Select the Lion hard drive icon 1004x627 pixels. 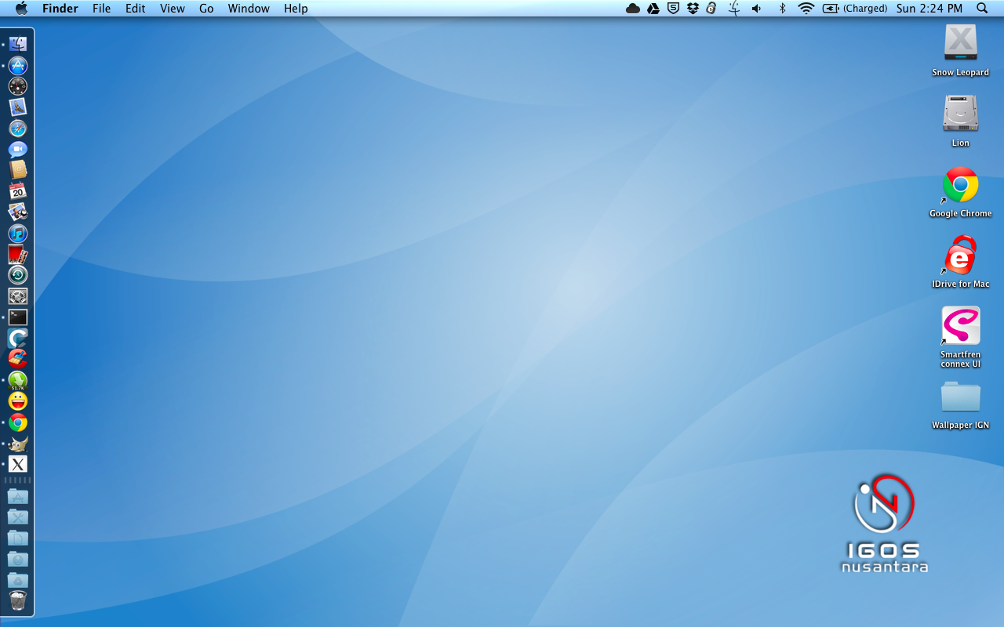pyautogui.click(x=961, y=121)
